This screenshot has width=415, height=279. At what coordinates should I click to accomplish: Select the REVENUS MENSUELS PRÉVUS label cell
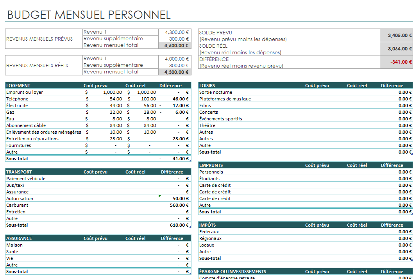click(x=44, y=39)
